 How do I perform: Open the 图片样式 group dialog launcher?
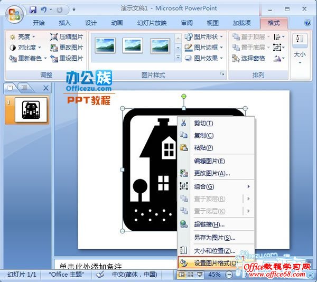[222, 74]
